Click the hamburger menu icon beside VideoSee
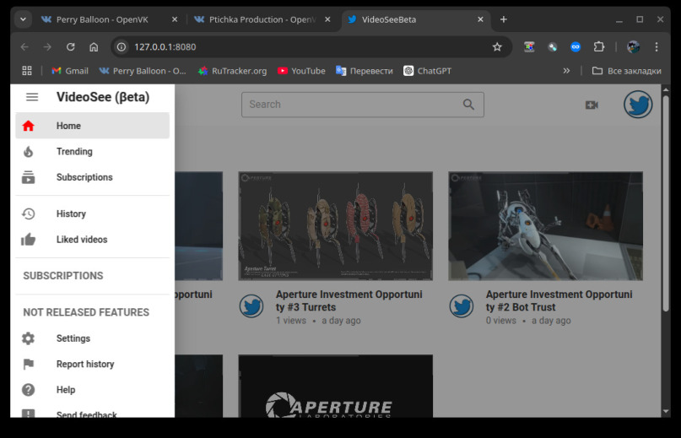681x438 pixels. [32, 97]
